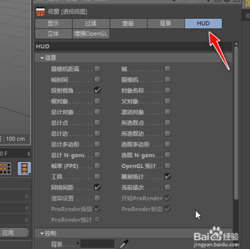The image size is (250, 249).
Task: Check the 总计多边形 checkbox
Action: (97, 144)
